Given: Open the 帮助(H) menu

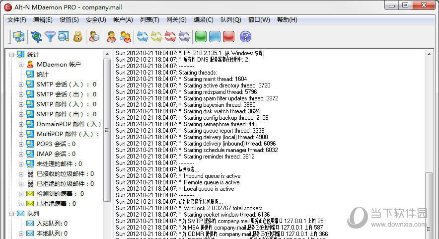Looking at the screenshot, I should point(287,20).
